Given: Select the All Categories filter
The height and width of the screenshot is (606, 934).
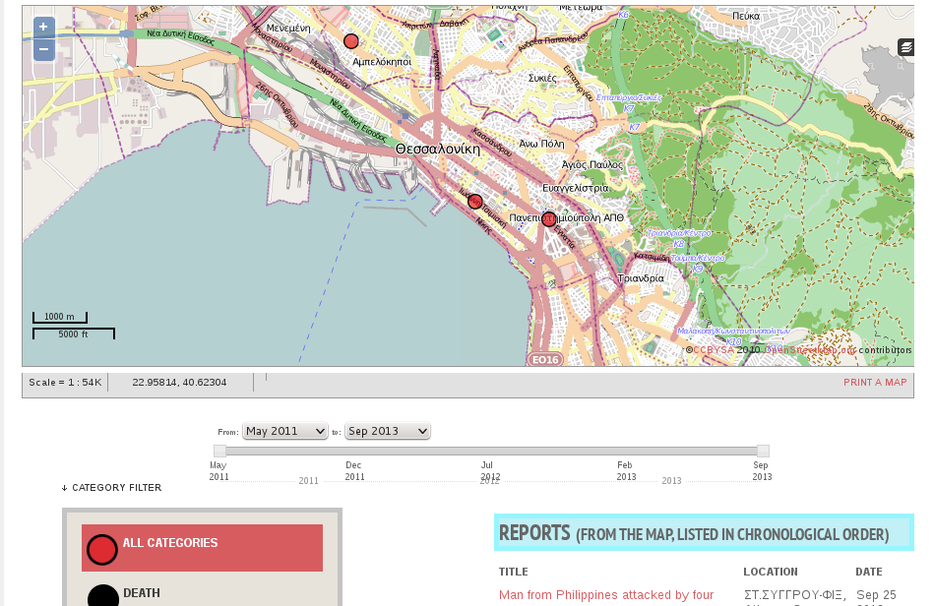Looking at the screenshot, I should tap(170, 543).
